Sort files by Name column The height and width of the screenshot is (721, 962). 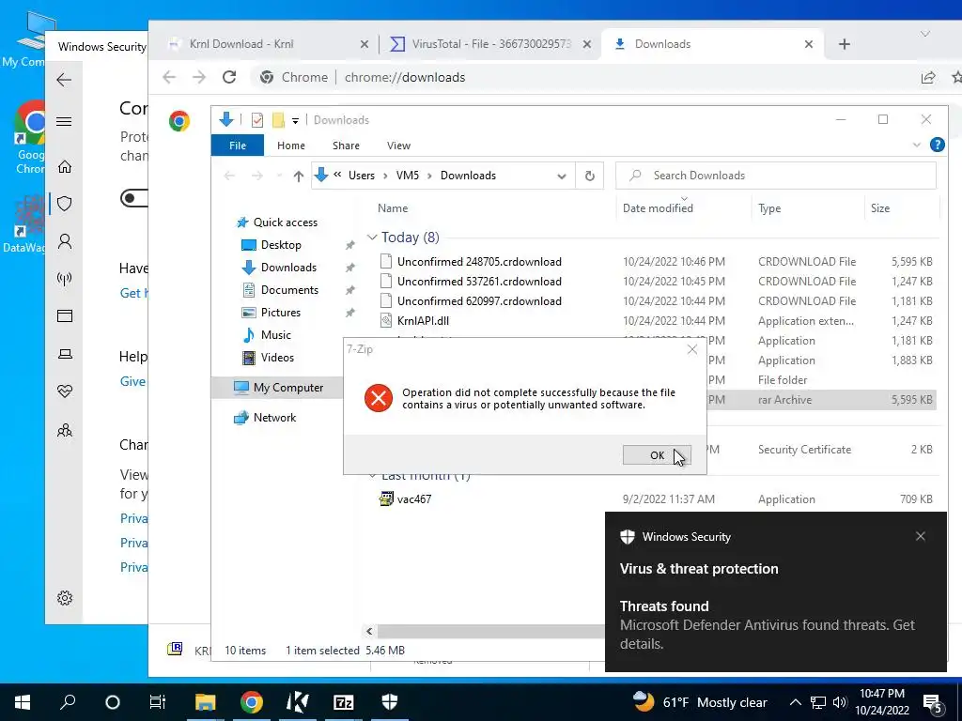click(393, 207)
